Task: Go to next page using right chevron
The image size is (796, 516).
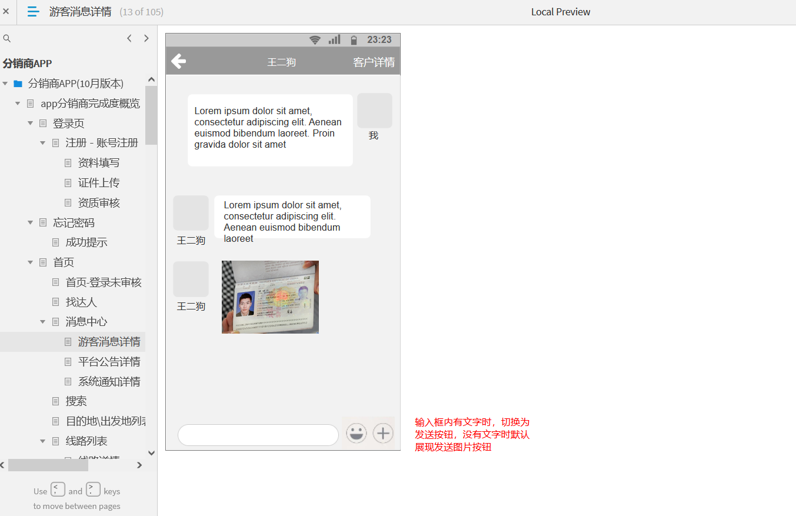Action: click(x=146, y=38)
